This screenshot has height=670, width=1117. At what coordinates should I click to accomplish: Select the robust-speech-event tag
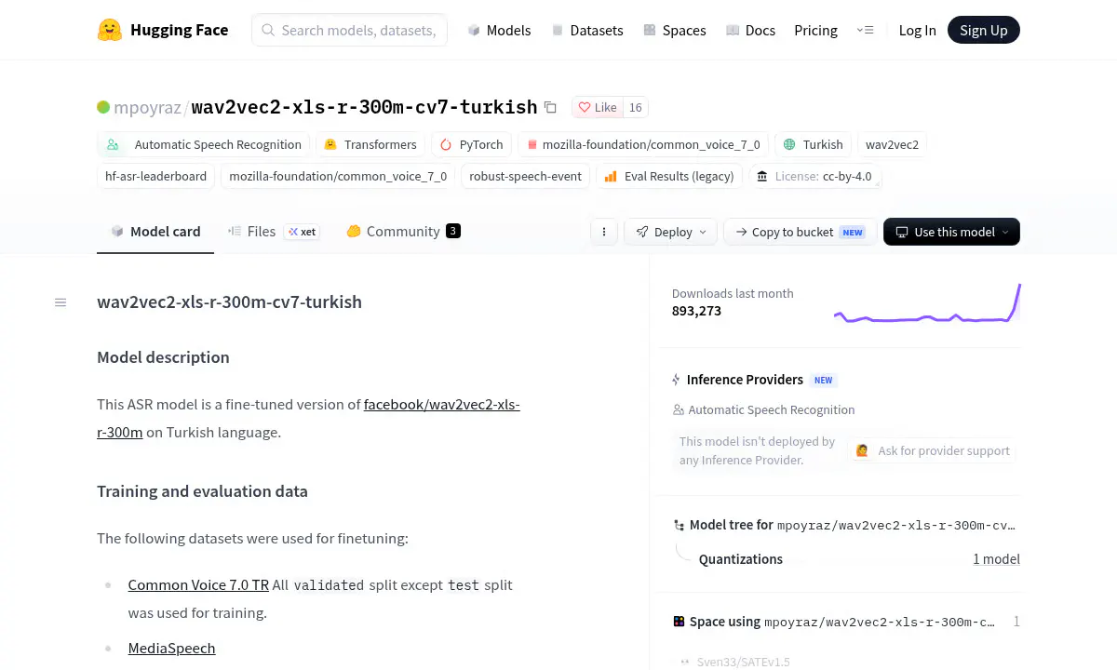tap(525, 176)
